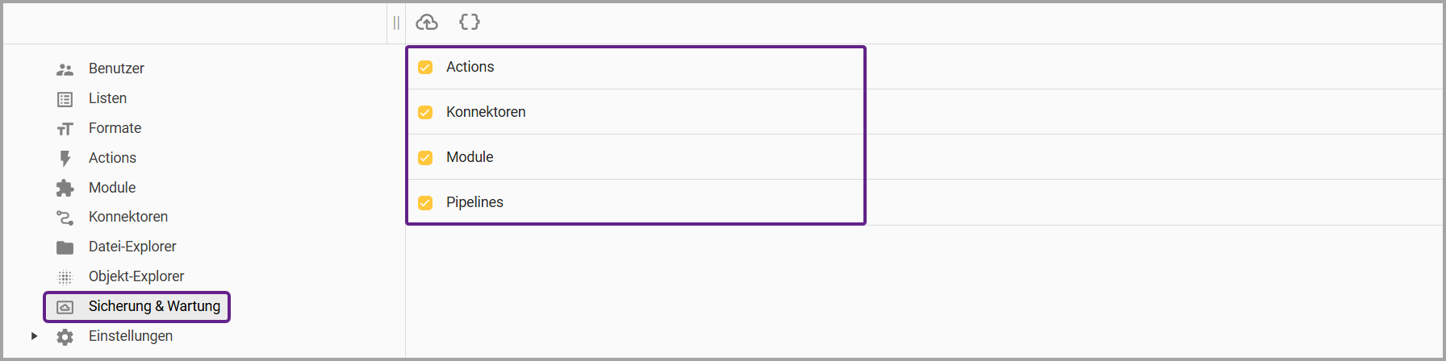
Task: Open Datei-Explorer in the sidebar
Action: point(132,247)
